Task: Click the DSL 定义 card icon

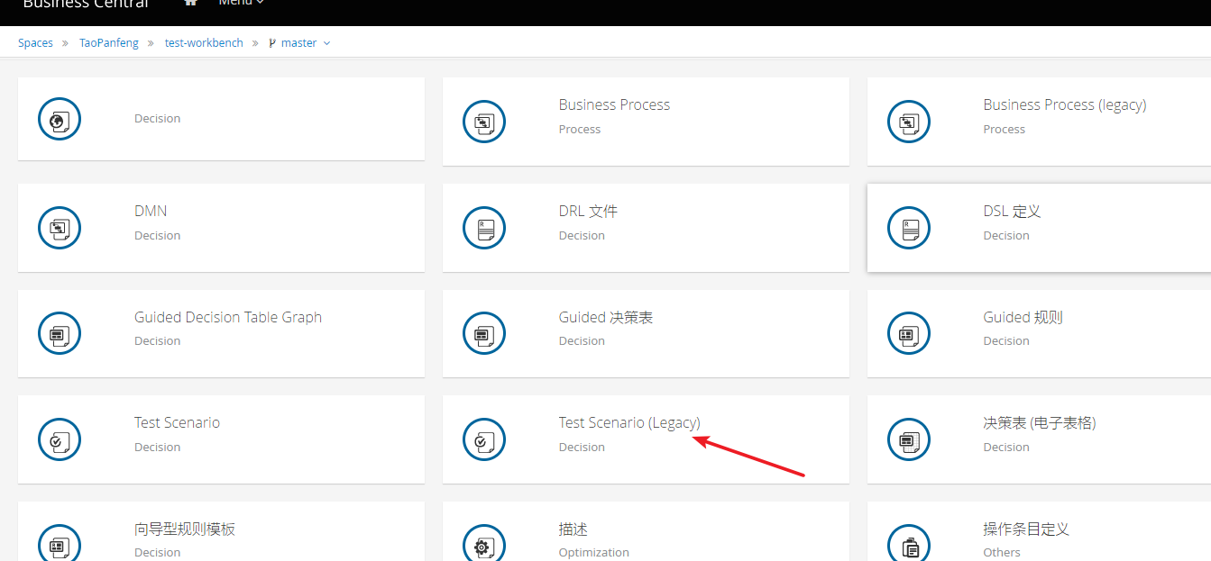Action: click(909, 227)
